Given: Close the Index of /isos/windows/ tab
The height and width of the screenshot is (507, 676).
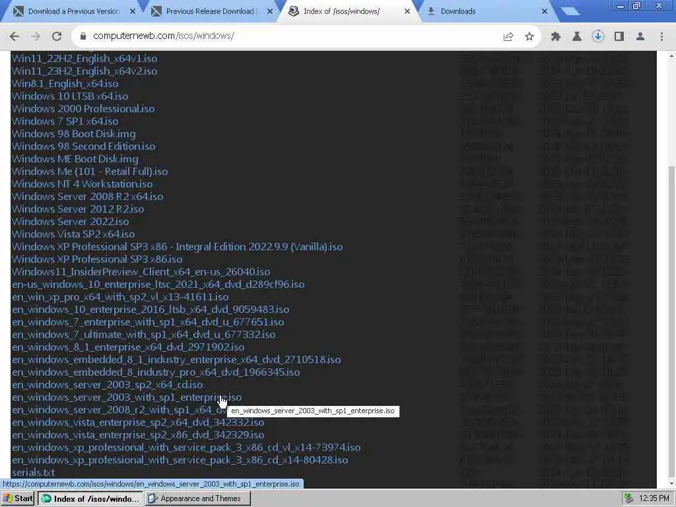Looking at the screenshot, I should pos(407,11).
